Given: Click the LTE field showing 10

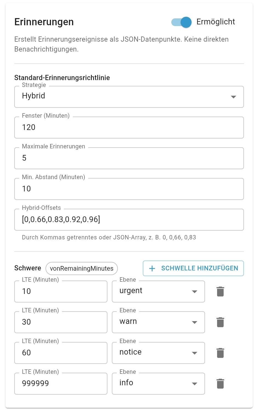Looking at the screenshot, I should (61, 291).
